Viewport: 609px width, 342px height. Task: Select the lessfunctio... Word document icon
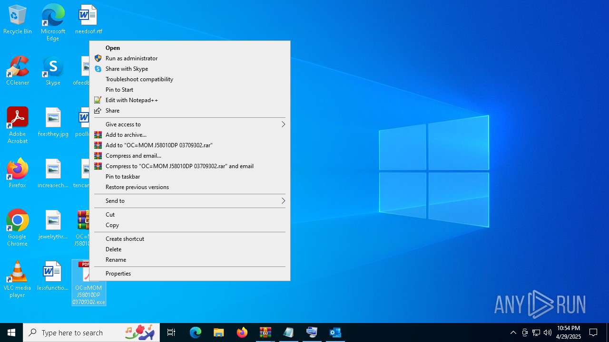[x=53, y=276]
